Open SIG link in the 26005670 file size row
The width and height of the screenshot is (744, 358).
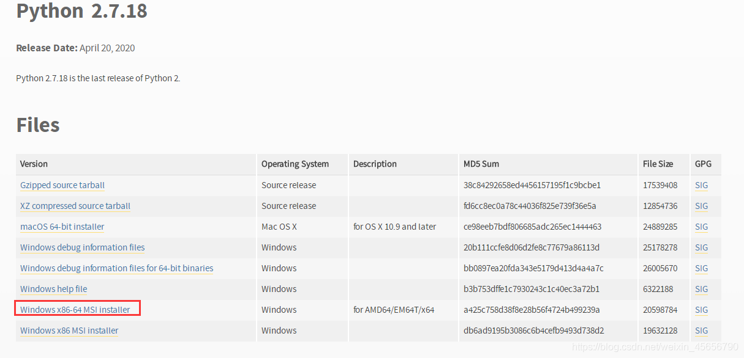tap(702, 268)
